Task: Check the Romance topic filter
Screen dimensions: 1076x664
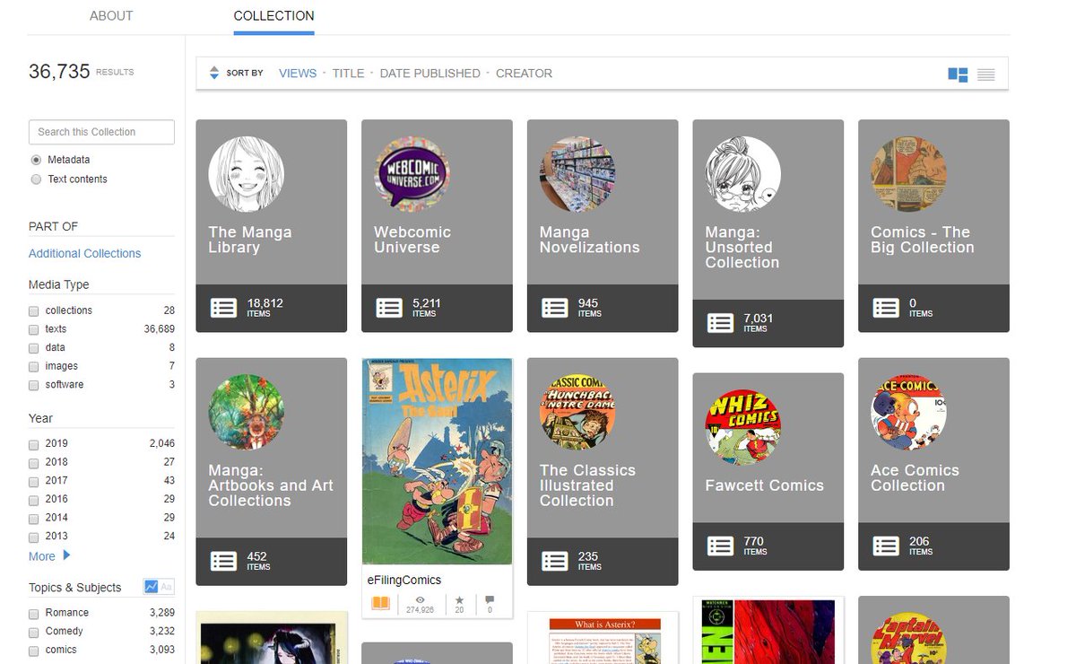Action: [x=34, y=614]
